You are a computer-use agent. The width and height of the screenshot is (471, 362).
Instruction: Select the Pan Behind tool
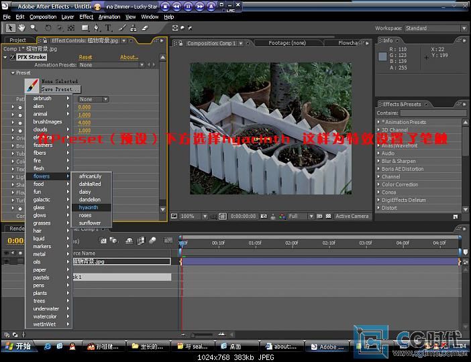(71, 28)
